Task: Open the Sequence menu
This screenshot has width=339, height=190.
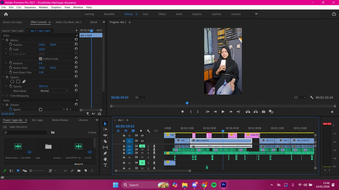Action: (30, 7)
